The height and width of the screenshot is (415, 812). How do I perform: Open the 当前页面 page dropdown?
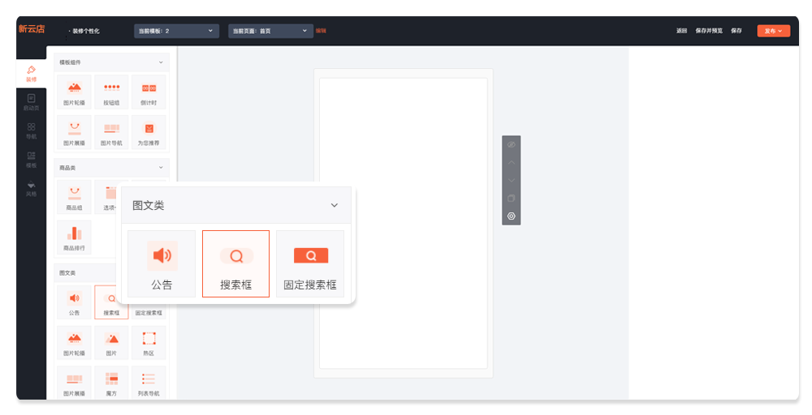coord(271,31)
